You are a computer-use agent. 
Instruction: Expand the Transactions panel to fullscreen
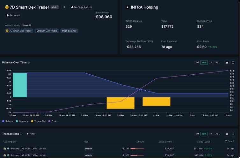(x=233, y=134)
